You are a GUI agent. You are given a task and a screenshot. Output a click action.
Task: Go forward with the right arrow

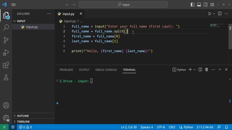[x=74, y=5]
